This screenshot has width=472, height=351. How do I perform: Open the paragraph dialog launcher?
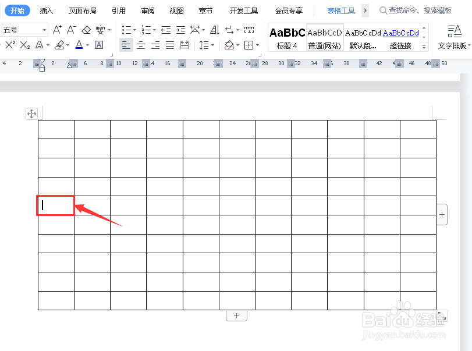260,55
